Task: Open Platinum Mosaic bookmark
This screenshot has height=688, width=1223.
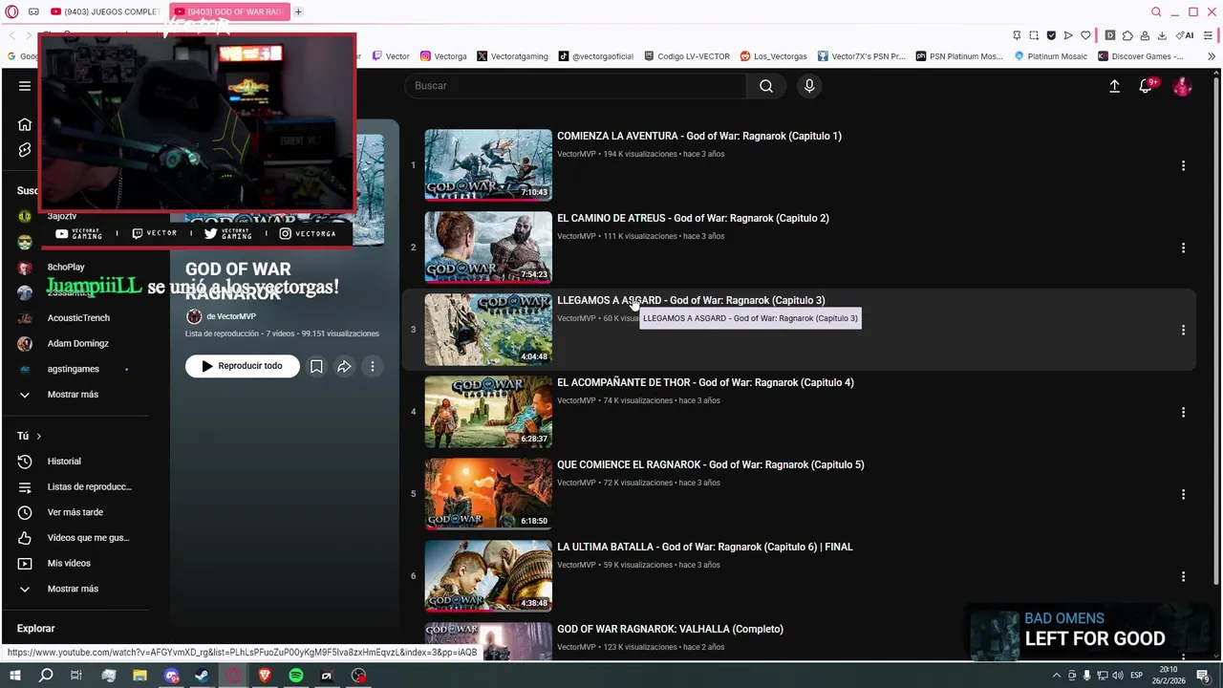Action: [x=1050, y=56]
